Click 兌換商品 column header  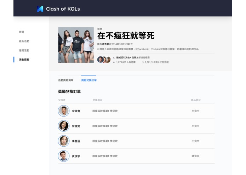pyautogui.click(x=97, y=100)
